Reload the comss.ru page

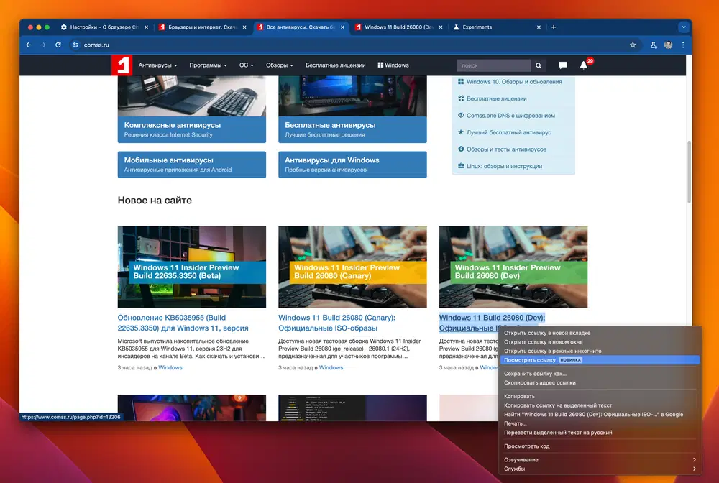[x=58, y=45]
